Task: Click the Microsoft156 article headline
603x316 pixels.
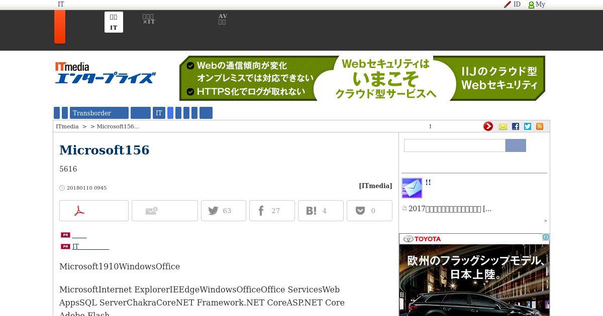Action: pos(104,150)
